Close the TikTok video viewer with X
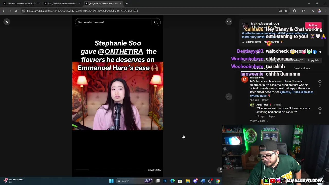Viewport: 329px width, 185px height. [x=7, y=22]
